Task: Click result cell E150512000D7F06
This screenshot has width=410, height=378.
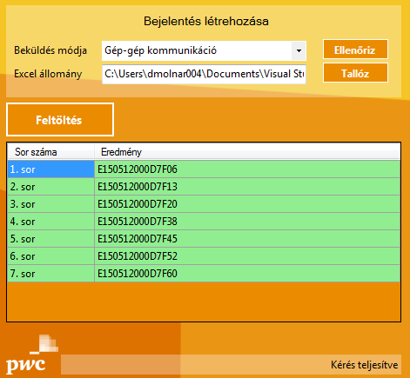Action: pos(247,169)
